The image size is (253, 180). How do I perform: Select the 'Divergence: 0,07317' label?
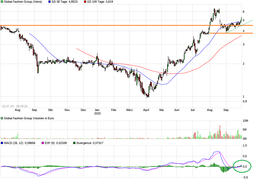90,143
